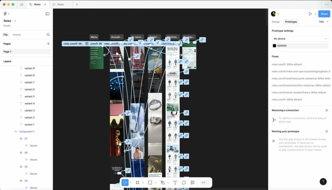
Task: Dismiss the Running your prototype tip
Action: pos(327,131)
